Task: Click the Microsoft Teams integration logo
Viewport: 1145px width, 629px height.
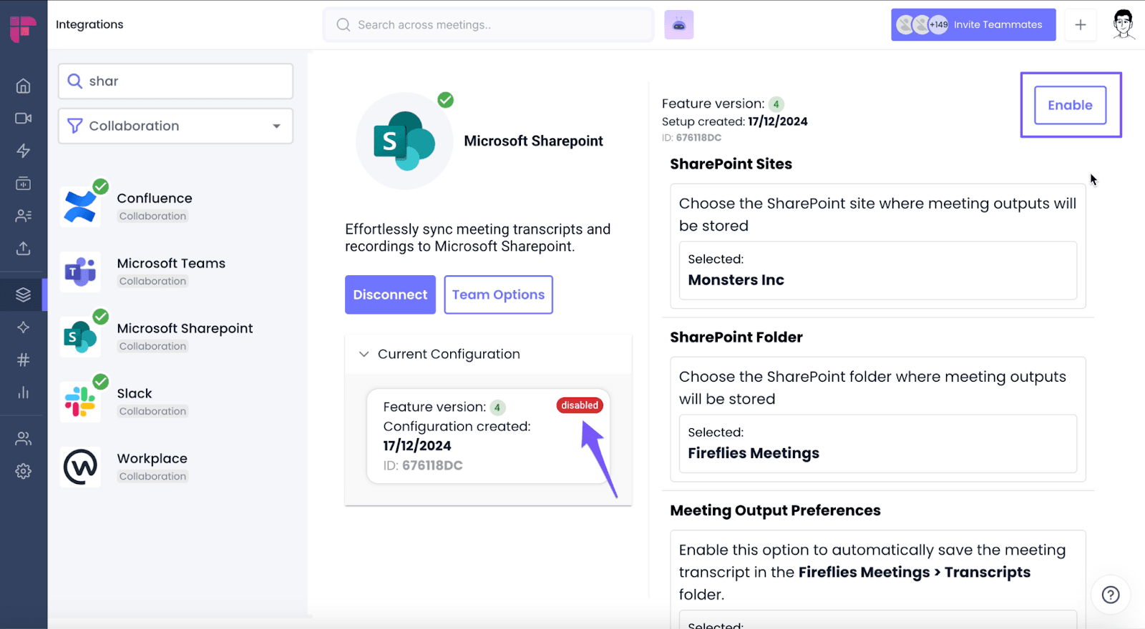Action: click(80, 272)
